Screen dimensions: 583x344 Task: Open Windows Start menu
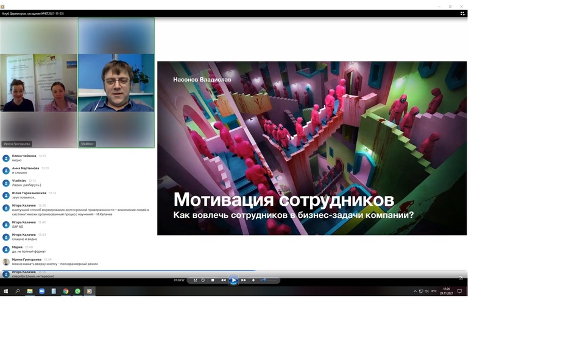tap(6, 292)
